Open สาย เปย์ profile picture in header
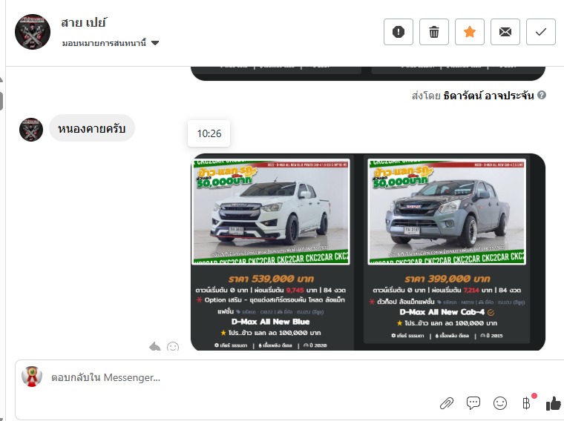Viewport: 564px width, 421px height. click(33, 32)
